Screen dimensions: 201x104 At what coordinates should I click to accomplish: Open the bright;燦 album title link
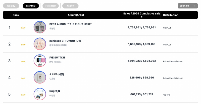tap(55, 91)
